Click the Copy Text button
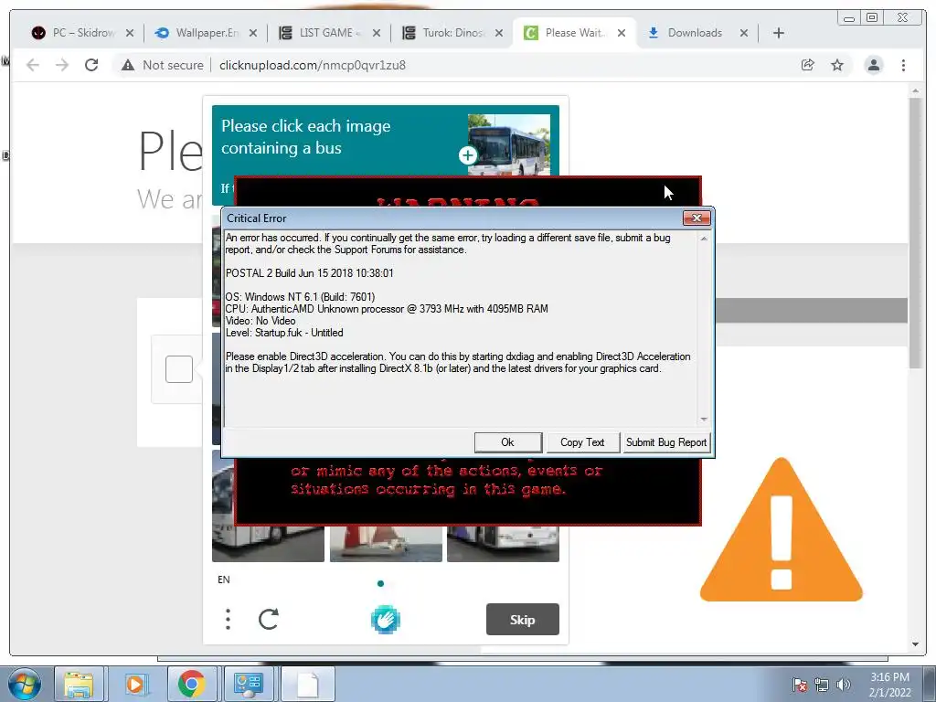This screenshot has height=702, width=936. (x=582, y=442)
